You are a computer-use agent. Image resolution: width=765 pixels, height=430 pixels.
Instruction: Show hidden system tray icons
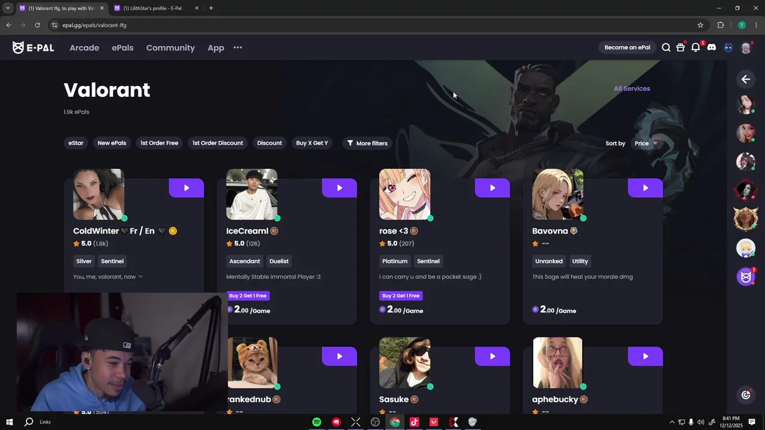click(672, 422)
